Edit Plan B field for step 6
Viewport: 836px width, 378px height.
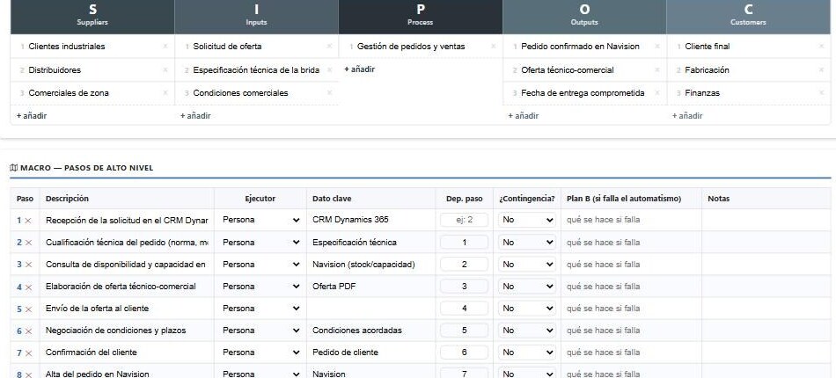(x=631, y=330)
